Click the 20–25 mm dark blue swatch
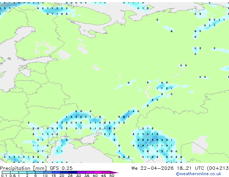The width and height of the screenshot is (229, 177). coord(65,172)
